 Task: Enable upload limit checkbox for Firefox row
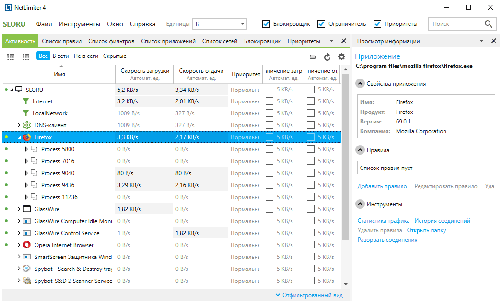tap(311, 137)
